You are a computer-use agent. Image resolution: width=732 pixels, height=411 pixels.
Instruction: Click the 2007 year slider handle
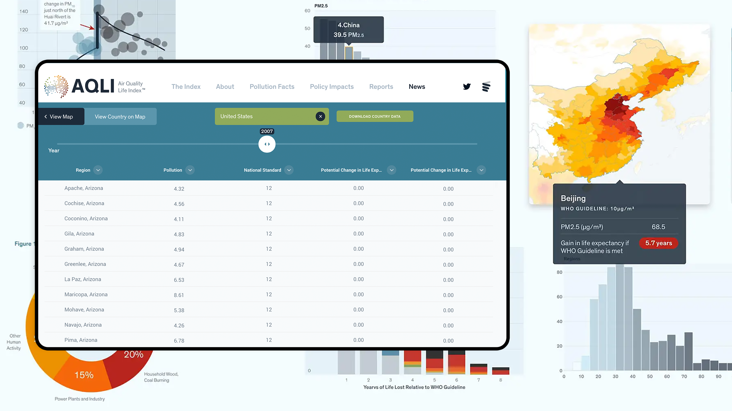tap(267, 144)
